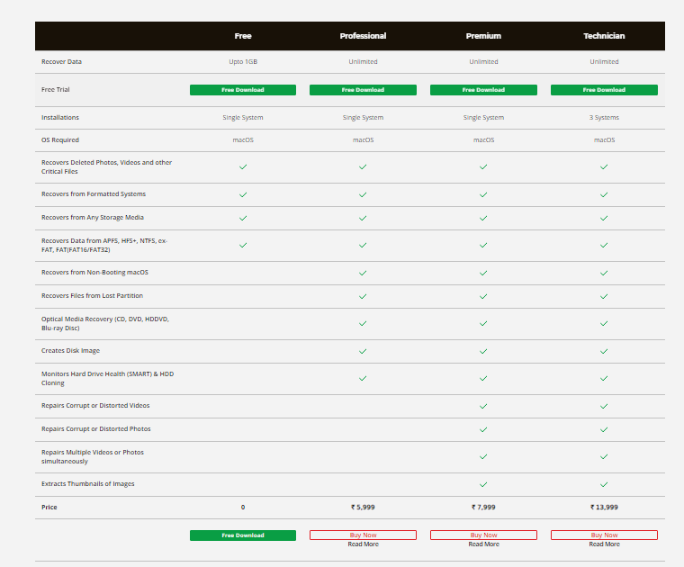Click the Technician checkmark for Extracts Thumbnails of Images
This screenshot has width=684, height=567.
click(x=604, y=484)
